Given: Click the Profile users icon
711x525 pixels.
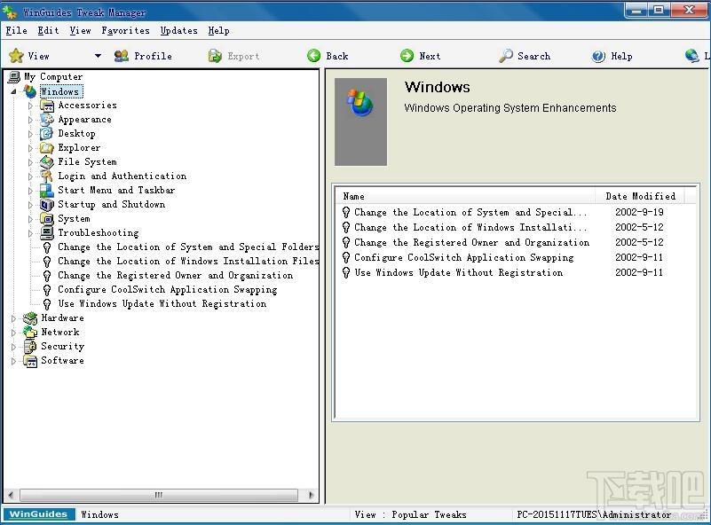Looking at the screenshot, I should click(122, 56).
